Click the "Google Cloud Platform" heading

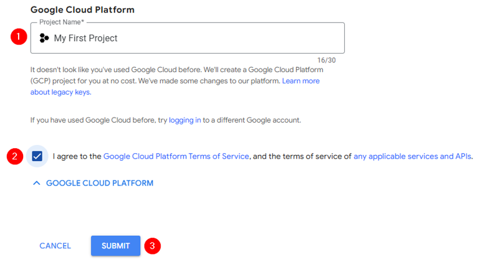click(x=82, y=10)
